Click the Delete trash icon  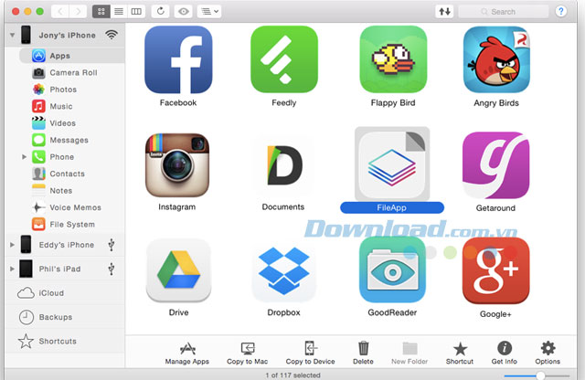pos(364,354)
